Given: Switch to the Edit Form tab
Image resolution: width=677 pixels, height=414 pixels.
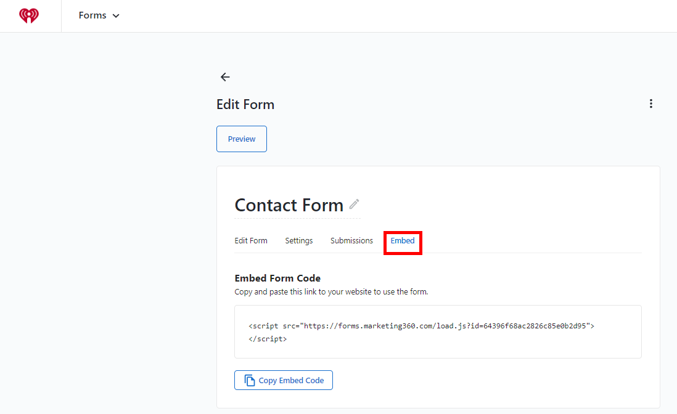Looking at the screenshot, I should (251, 241).
